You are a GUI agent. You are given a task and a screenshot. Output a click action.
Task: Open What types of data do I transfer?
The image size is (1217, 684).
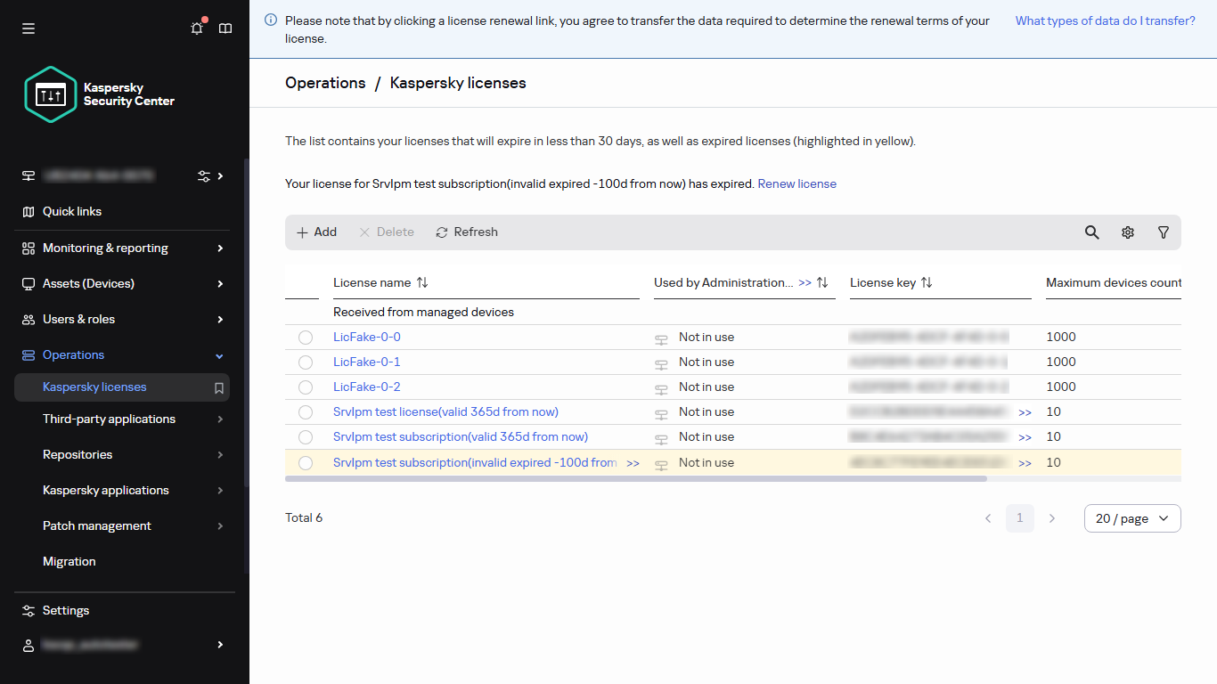point(1105,20)
